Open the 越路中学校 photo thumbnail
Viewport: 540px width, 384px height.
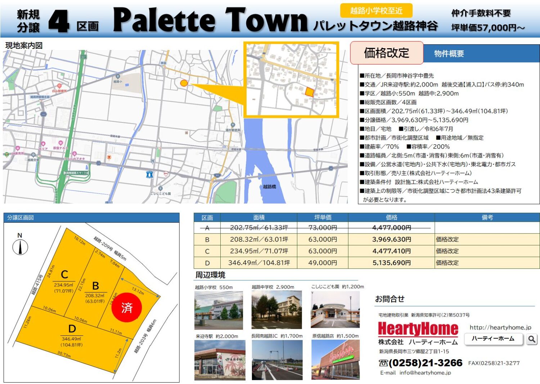coord(276,310)
